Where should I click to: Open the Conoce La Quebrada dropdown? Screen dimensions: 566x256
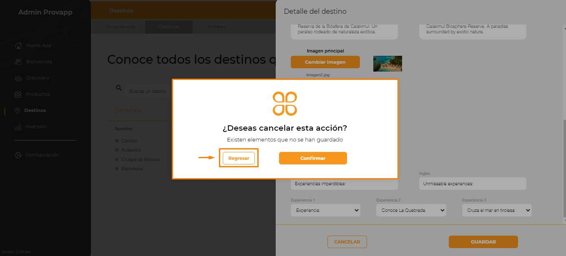point(411,210)
